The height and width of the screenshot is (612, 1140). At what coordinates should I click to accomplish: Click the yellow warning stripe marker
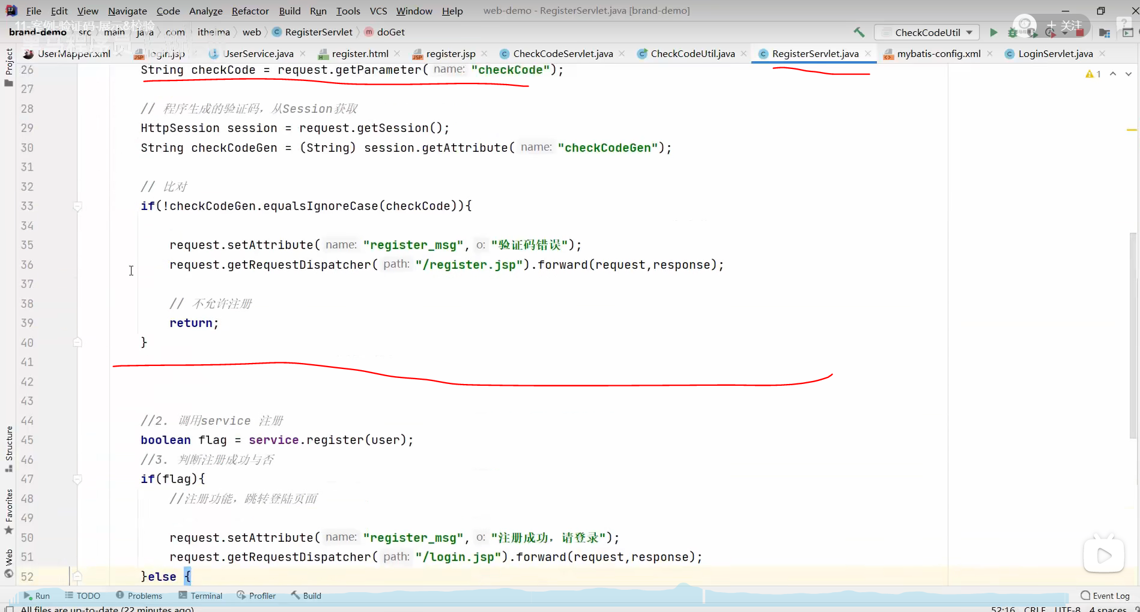1132,130
